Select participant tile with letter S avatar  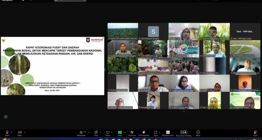point(153,31)
